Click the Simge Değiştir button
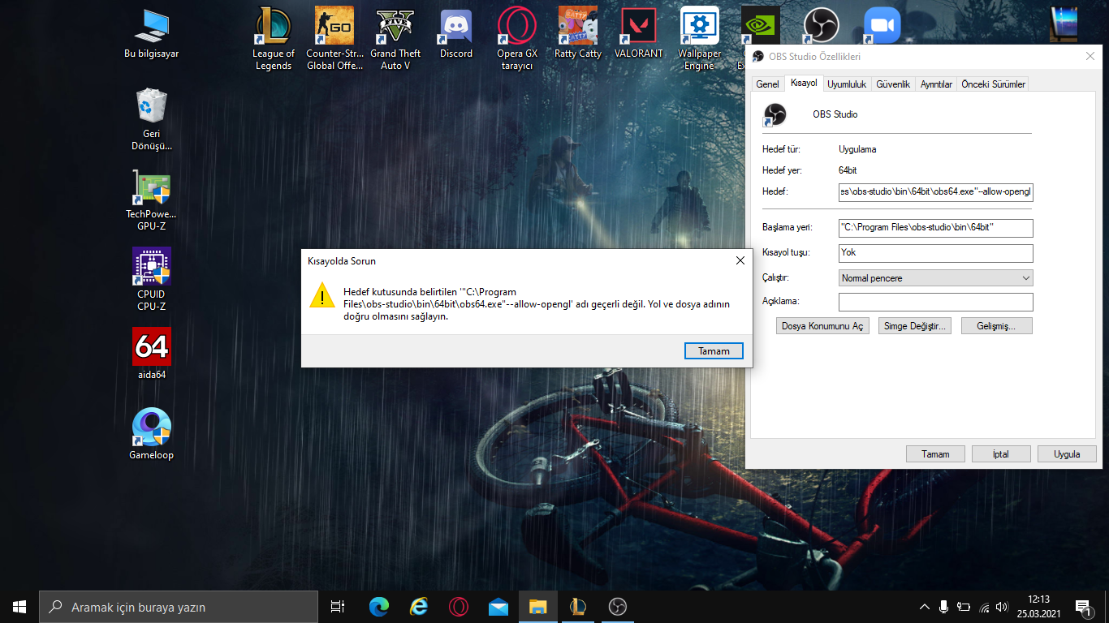This screenshot has height=623, width=1109. coord(915,326)
